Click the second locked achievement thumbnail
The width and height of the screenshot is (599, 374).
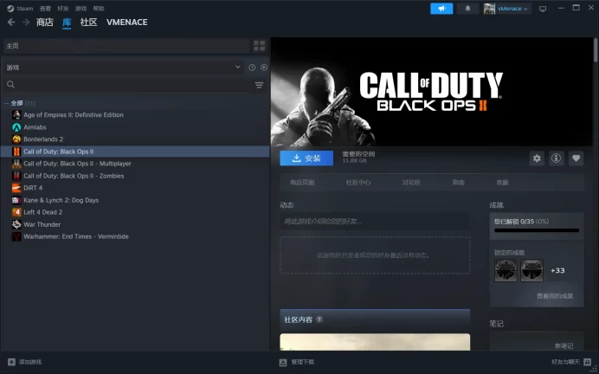tap(531, 270)
